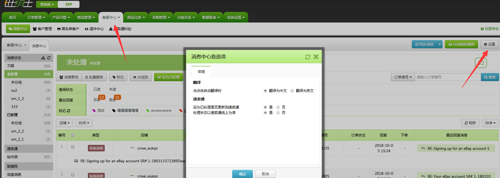
Task: Click the 分组到 move-to-group button
Action: pyautogui.click(x=141, y=77)
